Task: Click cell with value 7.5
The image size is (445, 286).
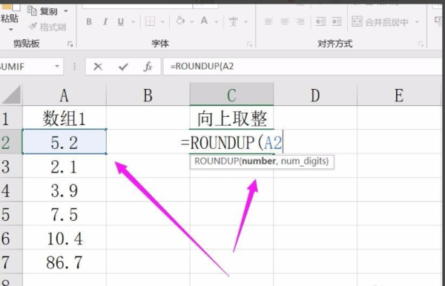Action: (64, 214)
